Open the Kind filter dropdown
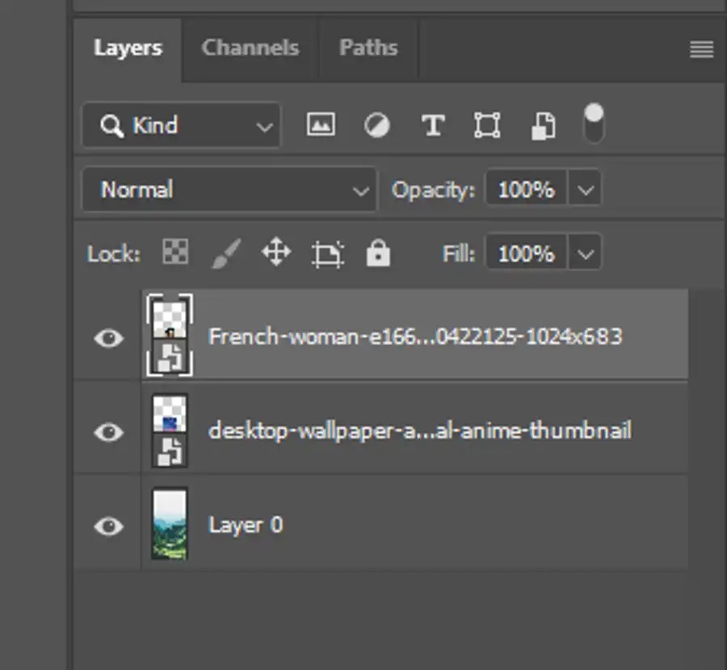The height and width of the screenshot is (670, 727). click(x=181, y=125)
